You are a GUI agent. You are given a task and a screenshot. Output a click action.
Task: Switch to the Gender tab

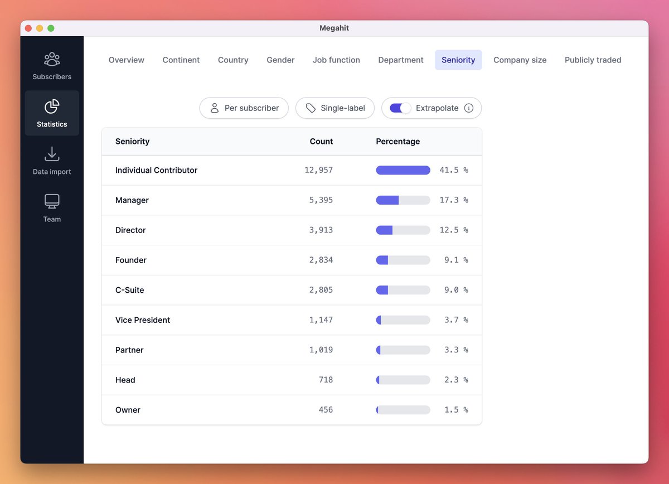point(280,60)
